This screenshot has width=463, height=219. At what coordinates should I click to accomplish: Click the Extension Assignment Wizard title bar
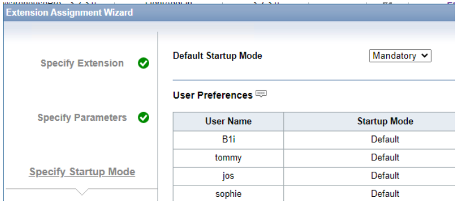[229, 13]
